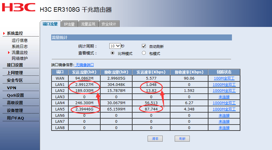The image size is (272, 150).
Task: Click the 90.06 receive rate value
Action: click(189, 78)
